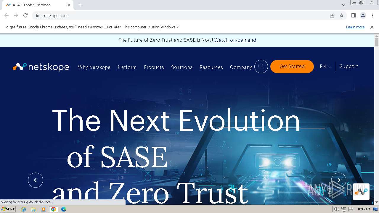Image resolution: width=379 pixels, height=213 pixels.
Task: View site security lock information
Action: [37, 15]
